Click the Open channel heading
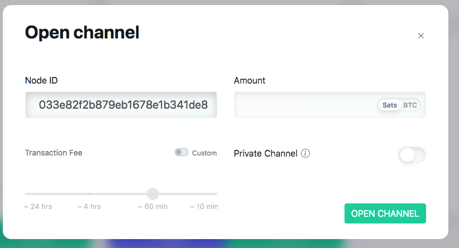The image size is (459, 248). coord(82,32)
